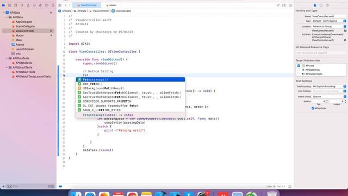This screenshot has height=196, width=348.
Task: Open Chrome from the Dock
Action: (x=132, y=194)
